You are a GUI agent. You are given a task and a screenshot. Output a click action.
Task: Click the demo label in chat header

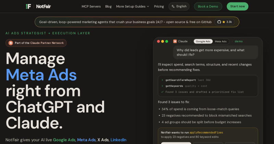pyautogui.click(x=238, y=41)
